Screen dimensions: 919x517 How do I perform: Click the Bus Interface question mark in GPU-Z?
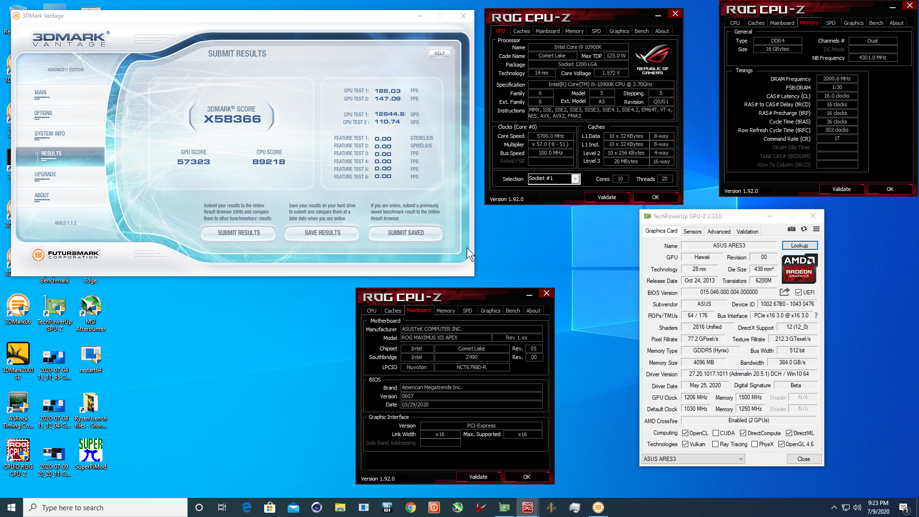pyautogui.click(x=816, y=315)
